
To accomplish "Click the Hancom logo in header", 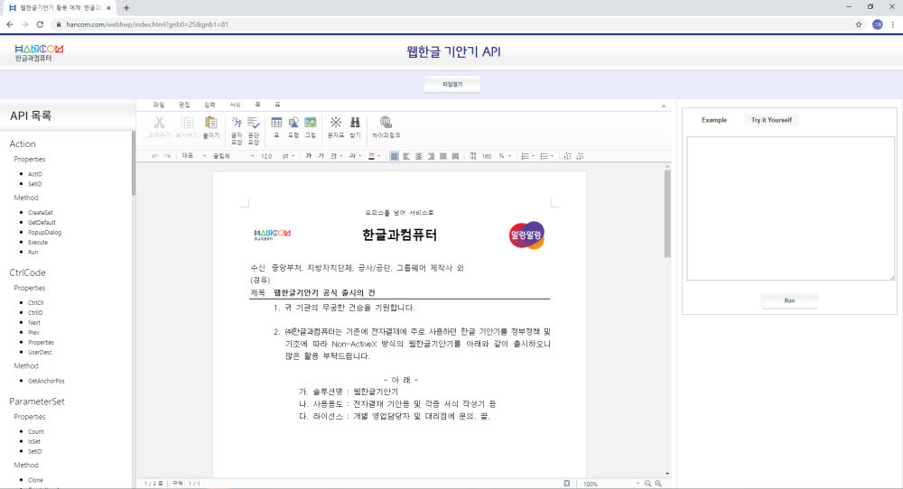I will [39, 53].
